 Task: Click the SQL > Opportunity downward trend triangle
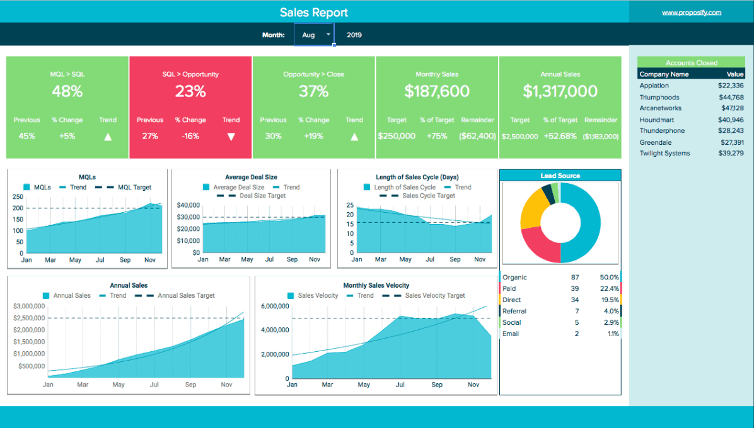231,137
